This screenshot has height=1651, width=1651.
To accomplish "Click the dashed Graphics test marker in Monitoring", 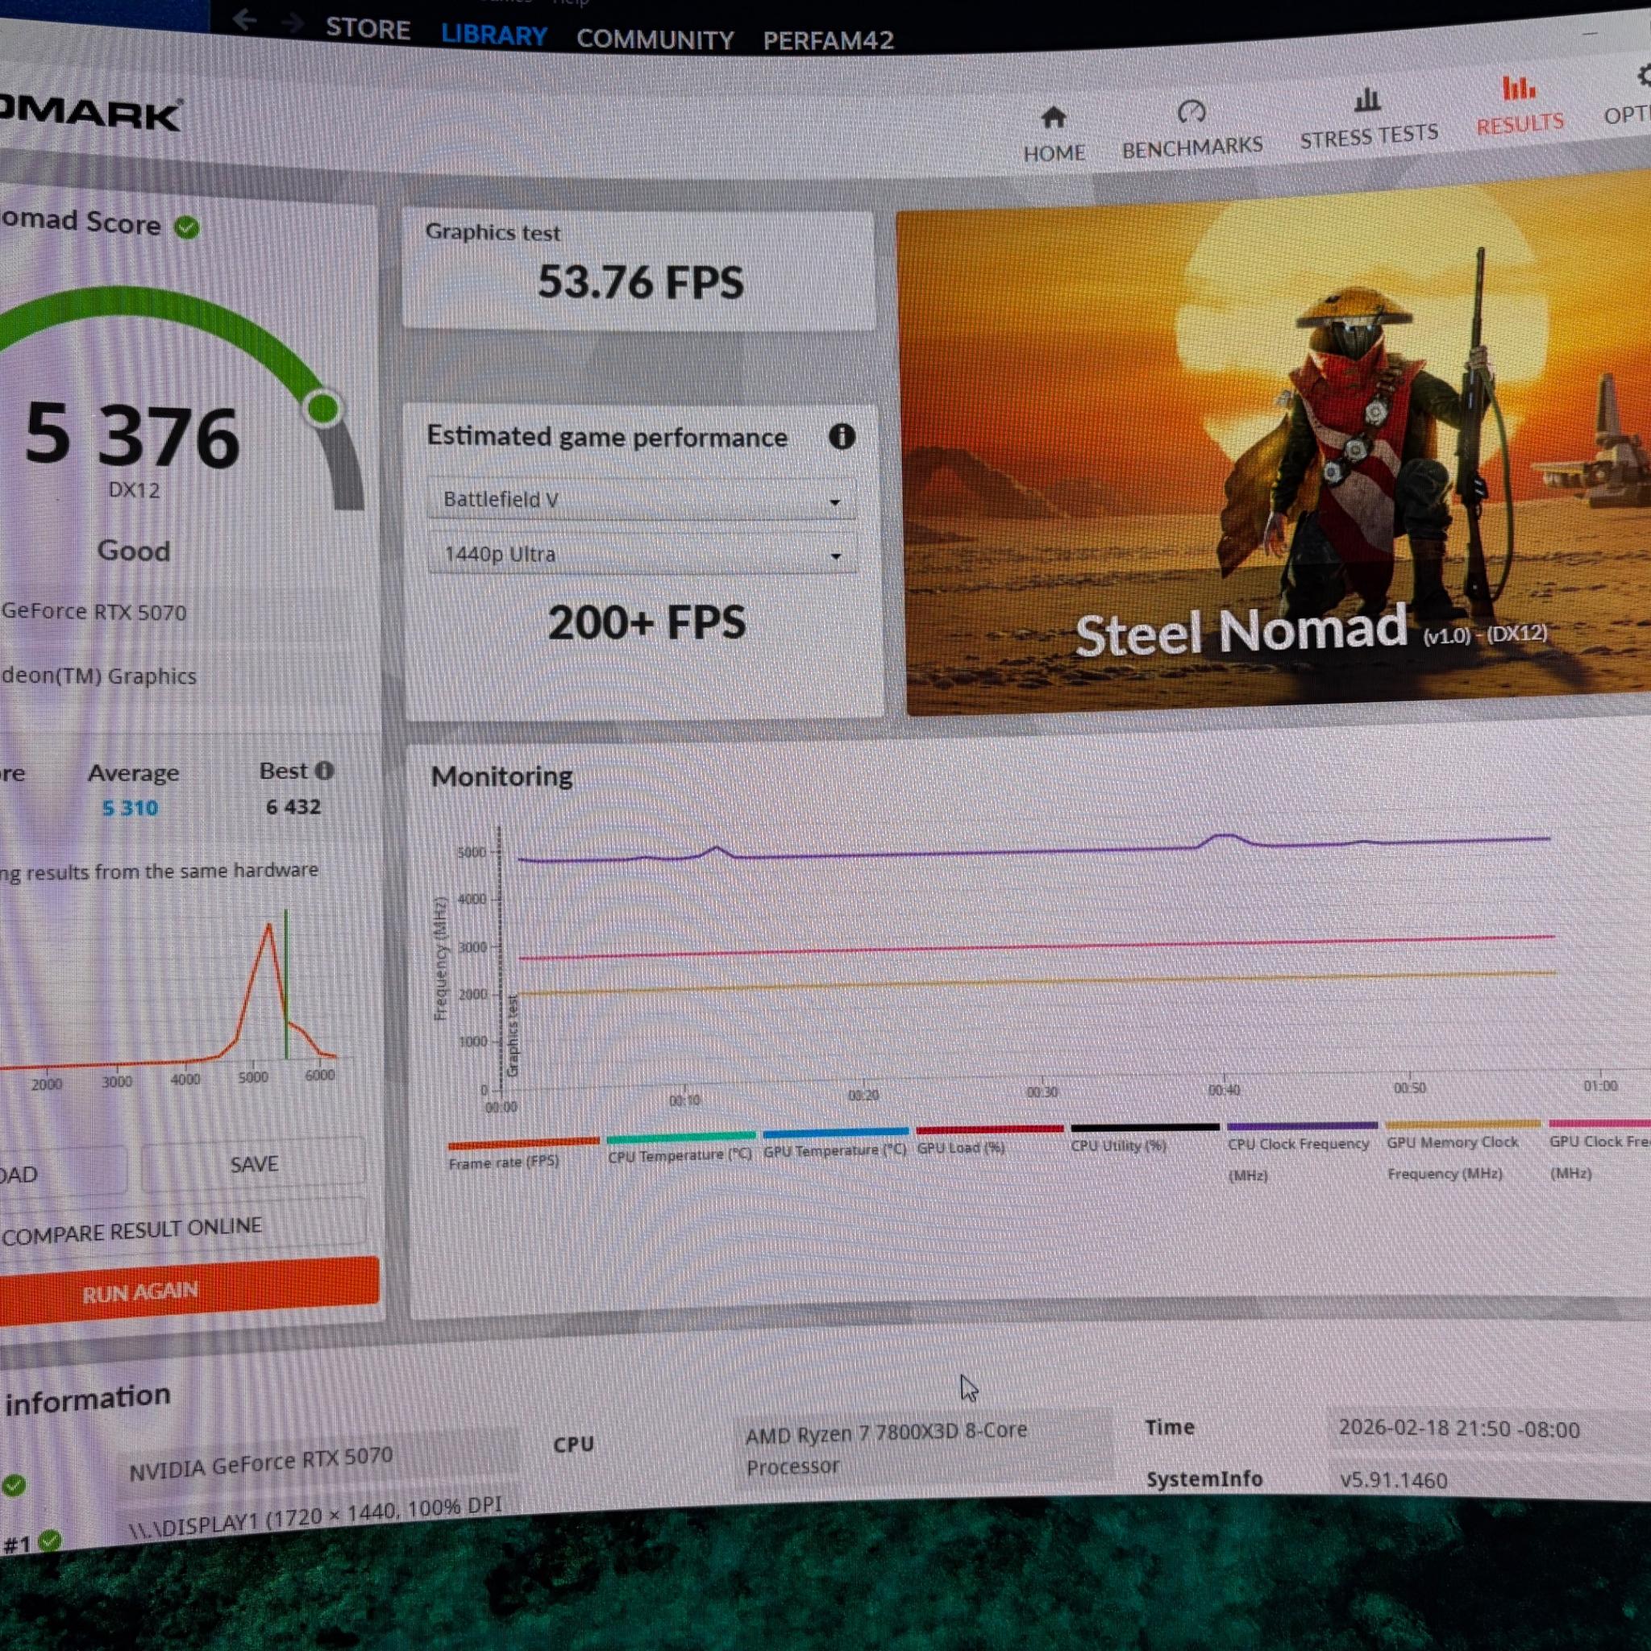I will 501,959.
